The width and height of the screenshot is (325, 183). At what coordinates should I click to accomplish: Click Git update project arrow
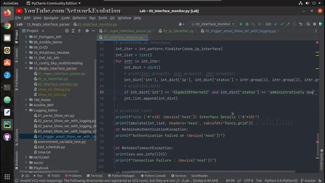276,24
